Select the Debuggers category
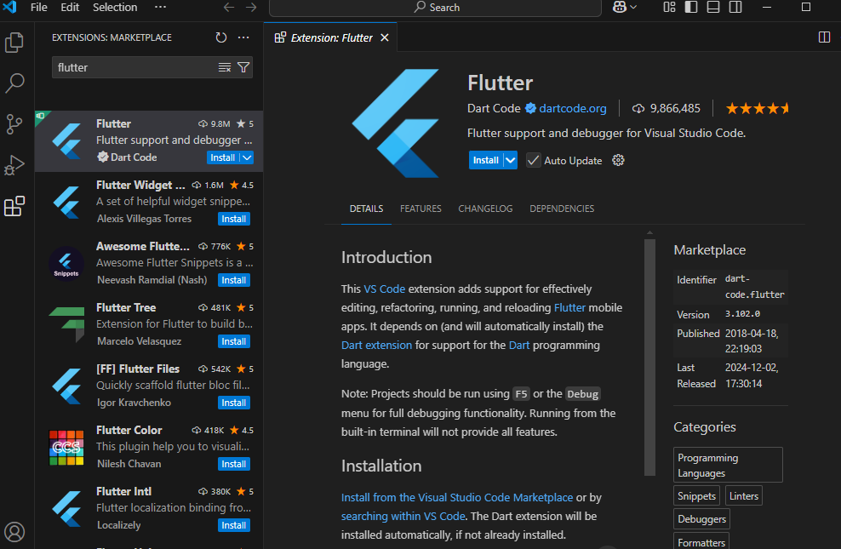Viewport: 841px width, 549px height. tap(701, 519)
